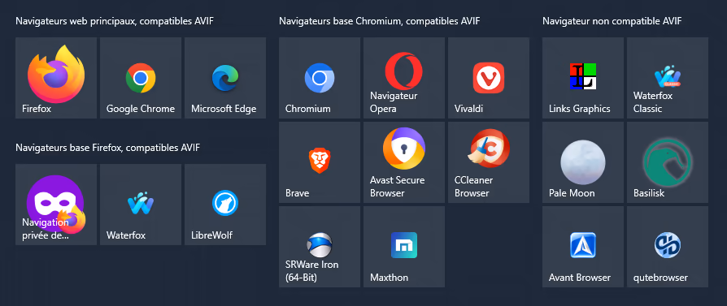727x306 pixels.
Task: Open the Vivaldi tile
Action: [x=489, y=78]
